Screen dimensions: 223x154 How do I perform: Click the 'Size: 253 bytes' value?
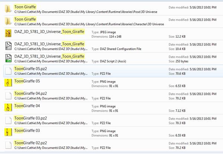pyautogui.click(x=178, y=61)
